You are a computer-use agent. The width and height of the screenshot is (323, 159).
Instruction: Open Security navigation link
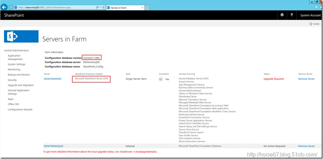12,80
